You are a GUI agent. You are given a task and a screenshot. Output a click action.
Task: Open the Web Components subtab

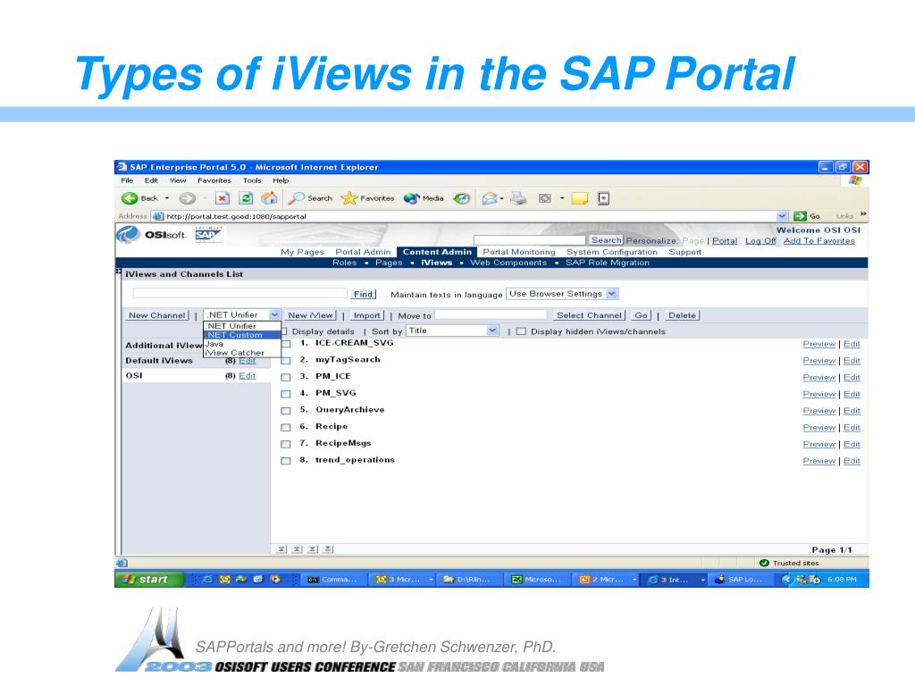(x=508, y=263)
